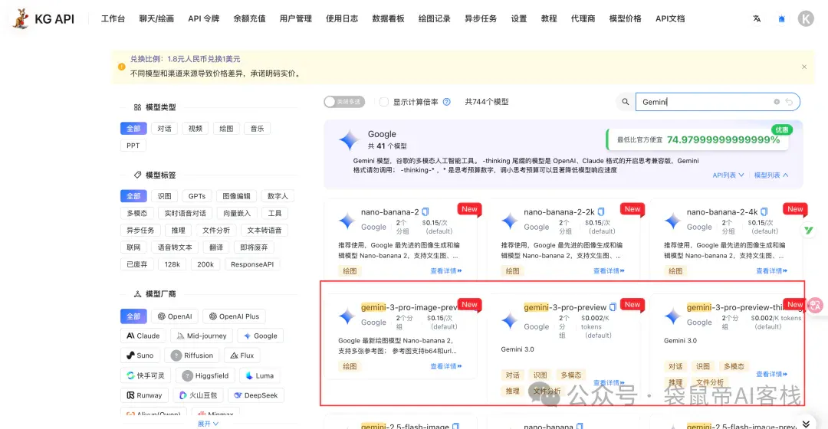
Task: Filter by Flux vendor
Action: click(242, 355)
